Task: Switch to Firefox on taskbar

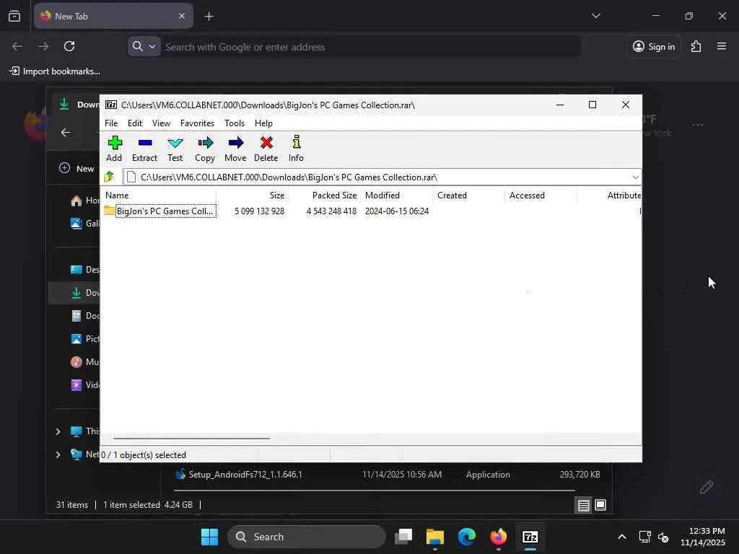Action: (x=498, y=537)
